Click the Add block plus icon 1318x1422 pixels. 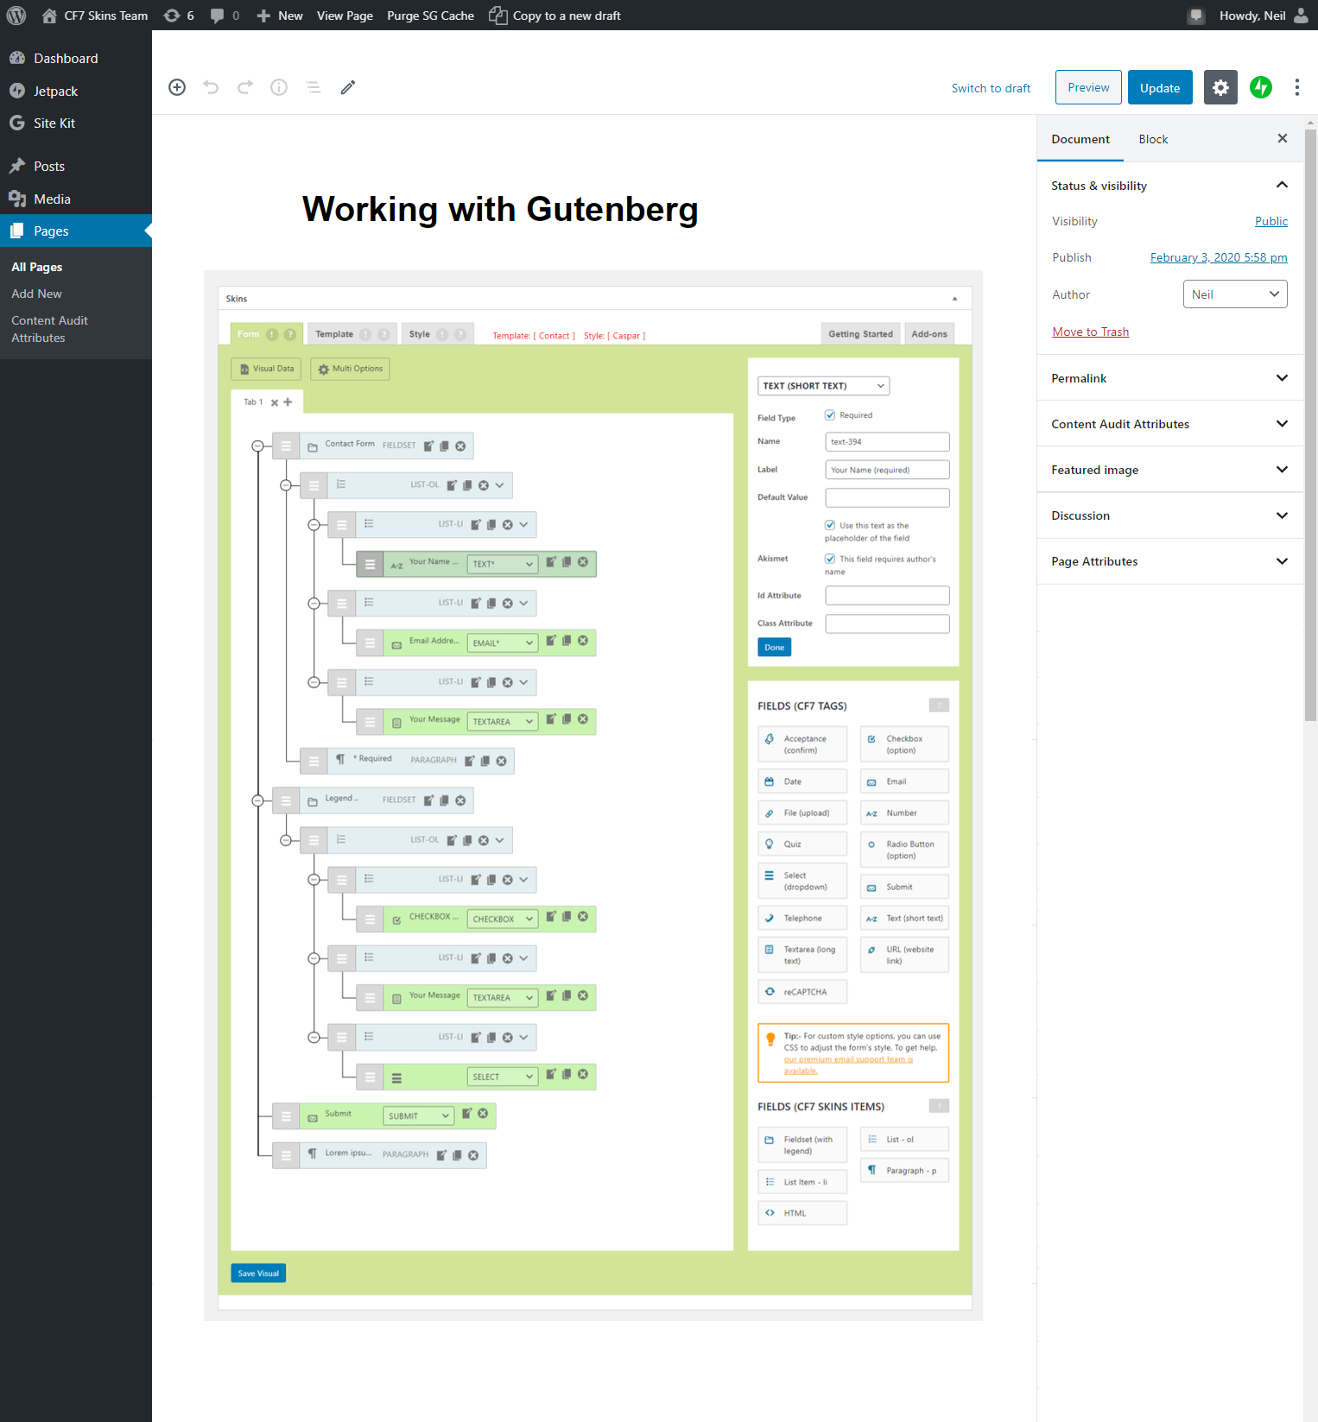tap(177, 87)
